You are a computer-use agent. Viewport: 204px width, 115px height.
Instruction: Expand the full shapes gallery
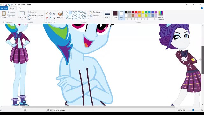tap(88, 19)
